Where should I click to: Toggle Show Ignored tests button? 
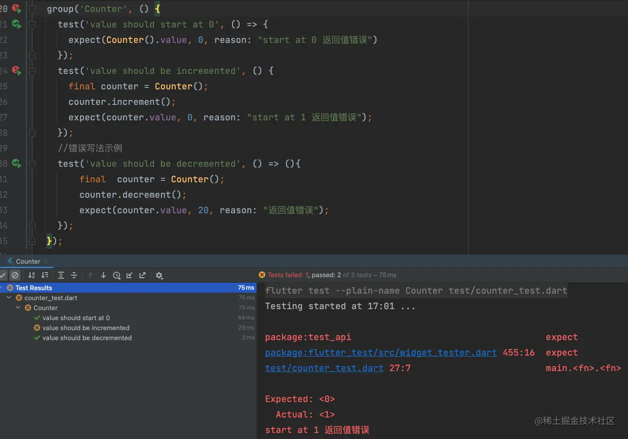point(15,275)
